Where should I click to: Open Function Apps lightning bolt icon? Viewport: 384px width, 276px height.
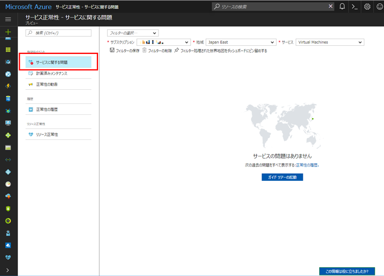8,86
